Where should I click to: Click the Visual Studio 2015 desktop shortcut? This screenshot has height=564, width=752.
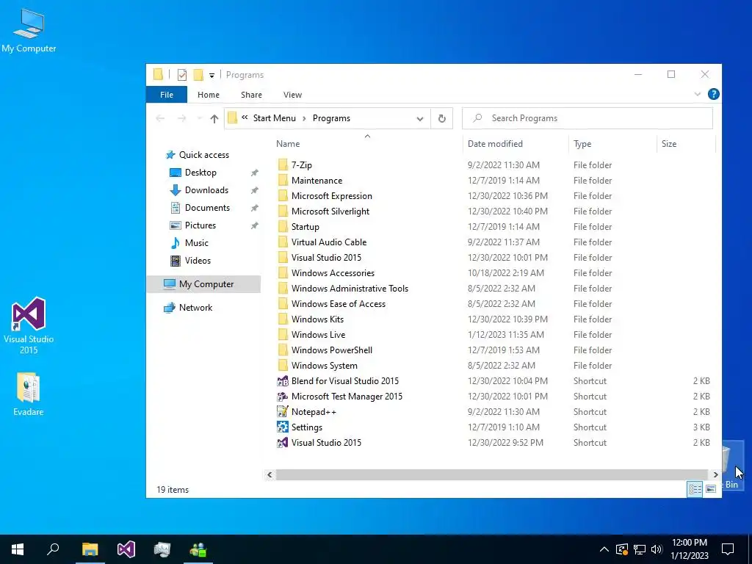[29, 325]
